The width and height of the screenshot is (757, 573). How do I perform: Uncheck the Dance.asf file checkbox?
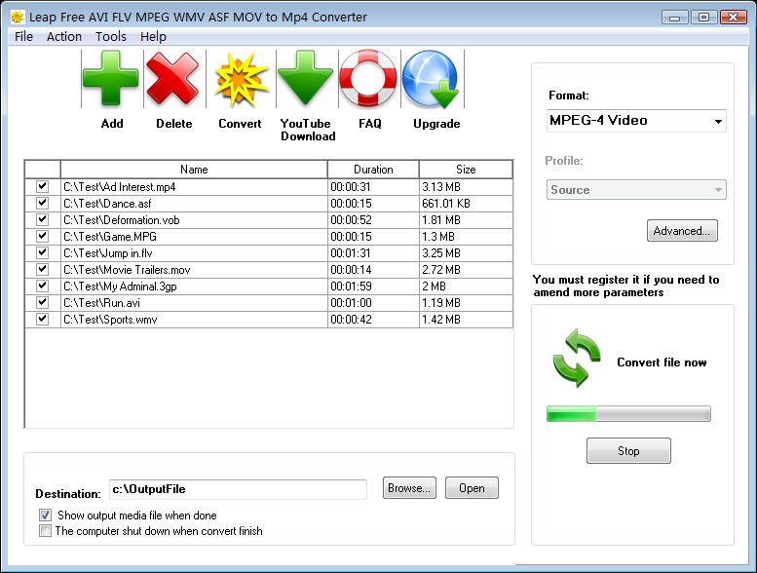43,203
